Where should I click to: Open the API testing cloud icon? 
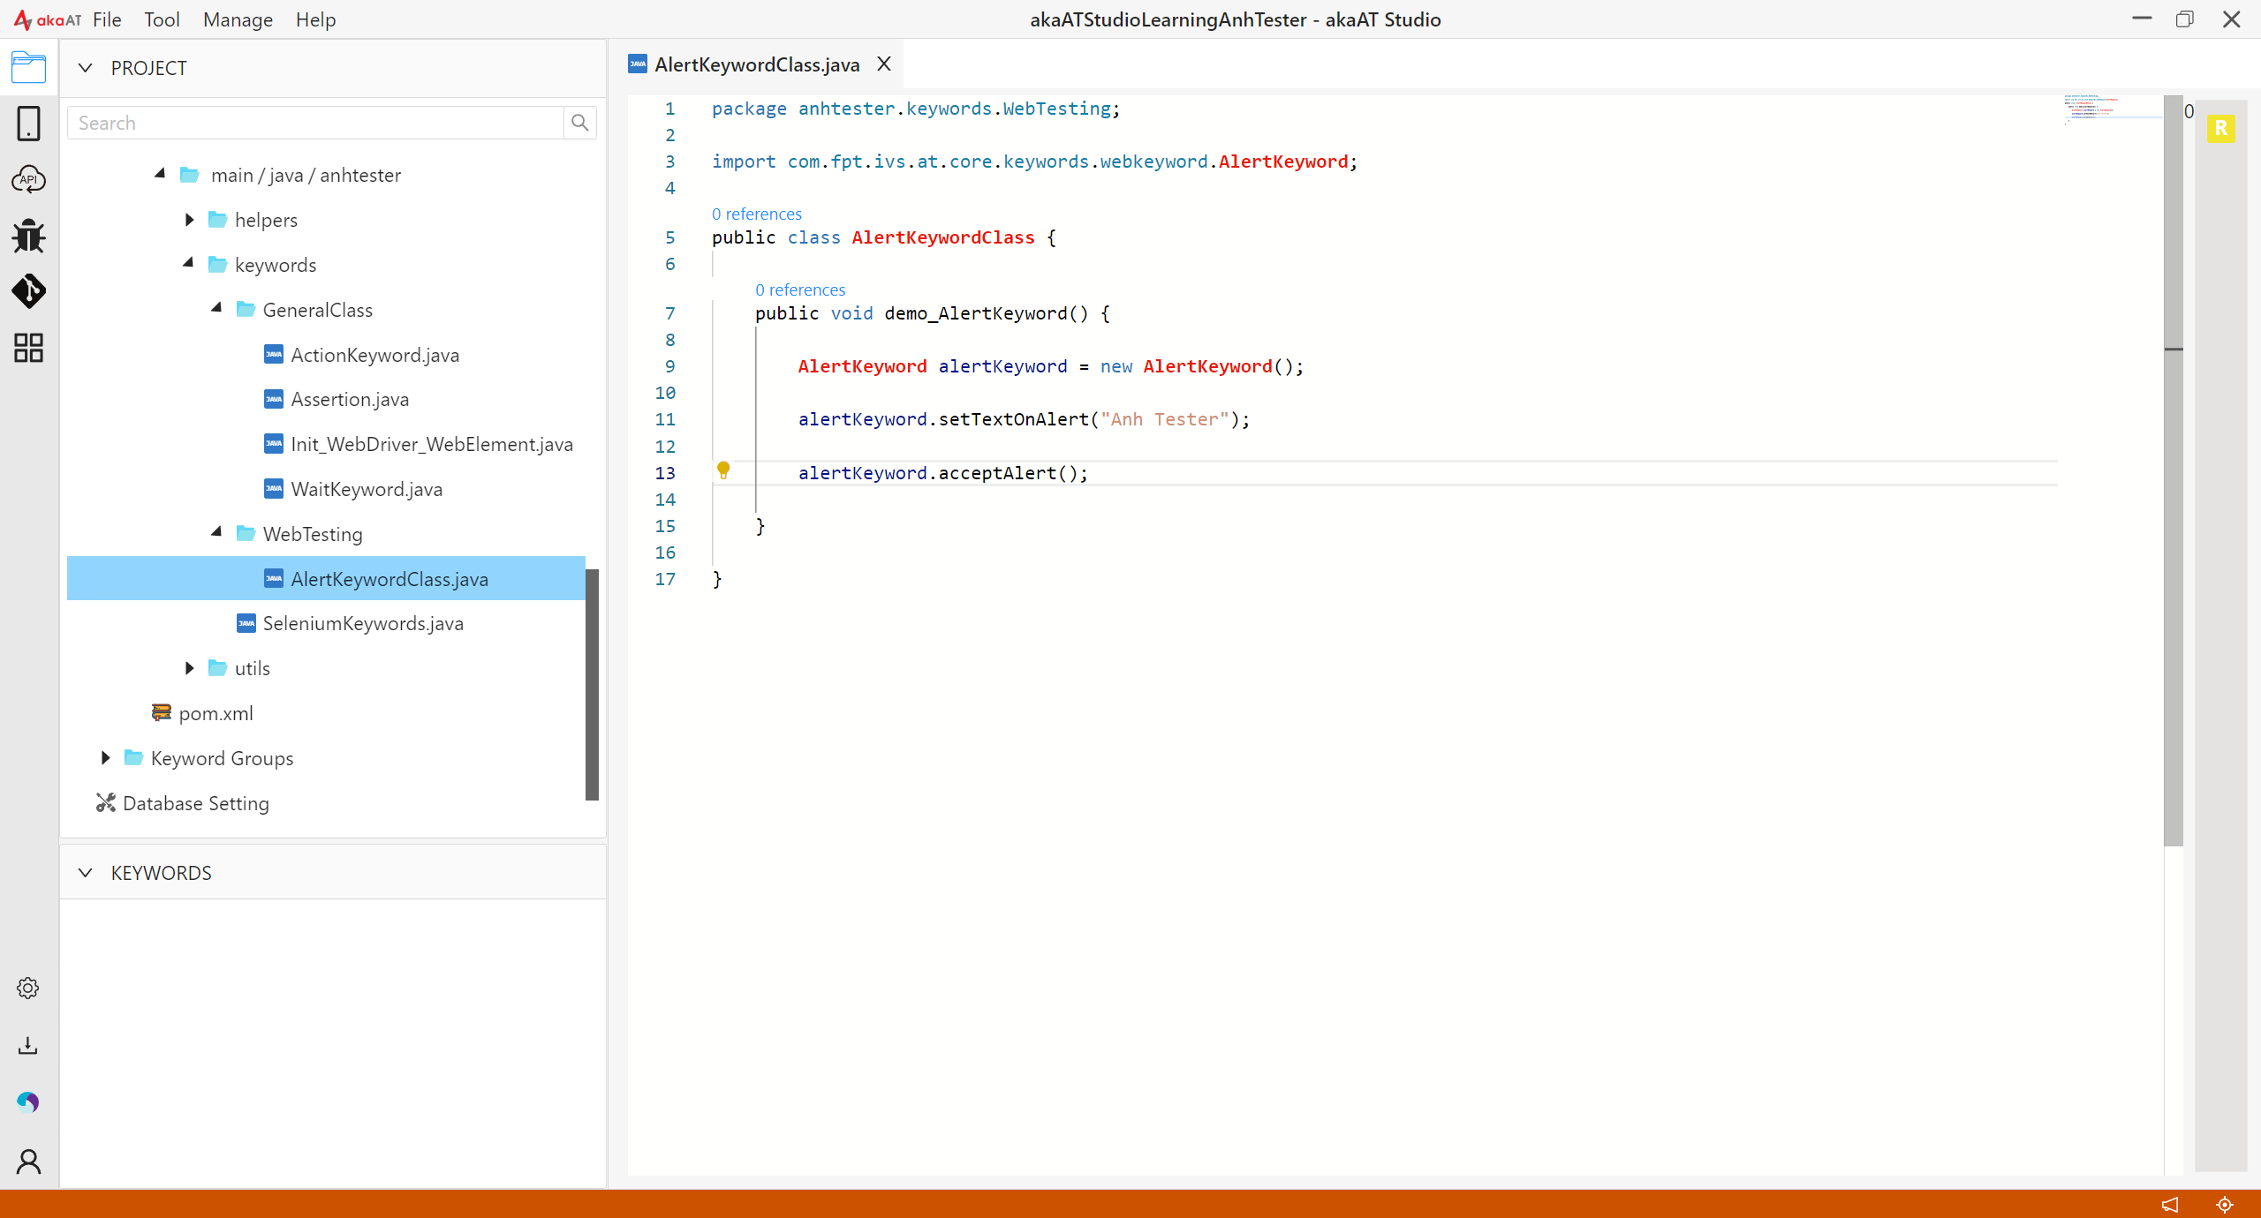[28, 180]
